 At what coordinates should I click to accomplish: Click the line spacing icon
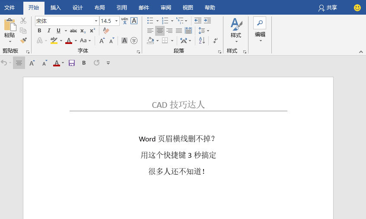(x=202, y=31)
